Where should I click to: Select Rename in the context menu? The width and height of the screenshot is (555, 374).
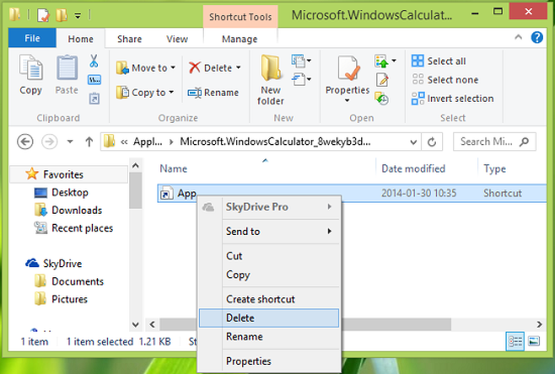pos(269,336)
